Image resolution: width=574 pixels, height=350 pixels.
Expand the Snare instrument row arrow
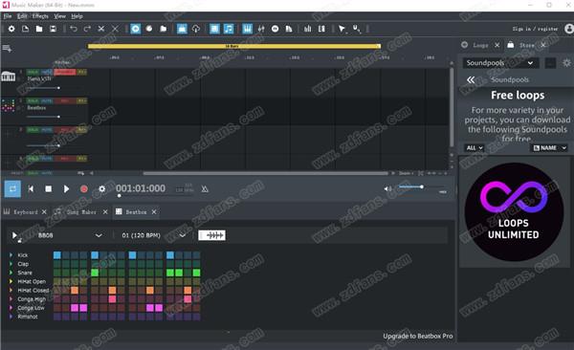pyautogui.click(x=11, y=273)
